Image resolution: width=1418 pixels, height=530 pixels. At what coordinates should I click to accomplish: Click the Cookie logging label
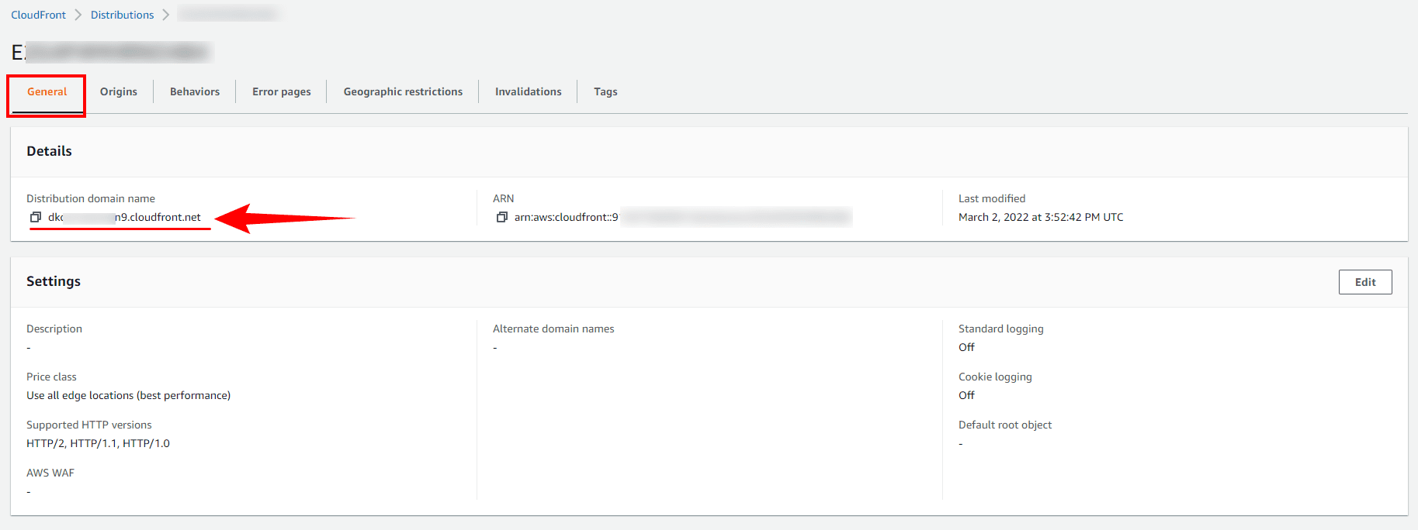(995, 377)
